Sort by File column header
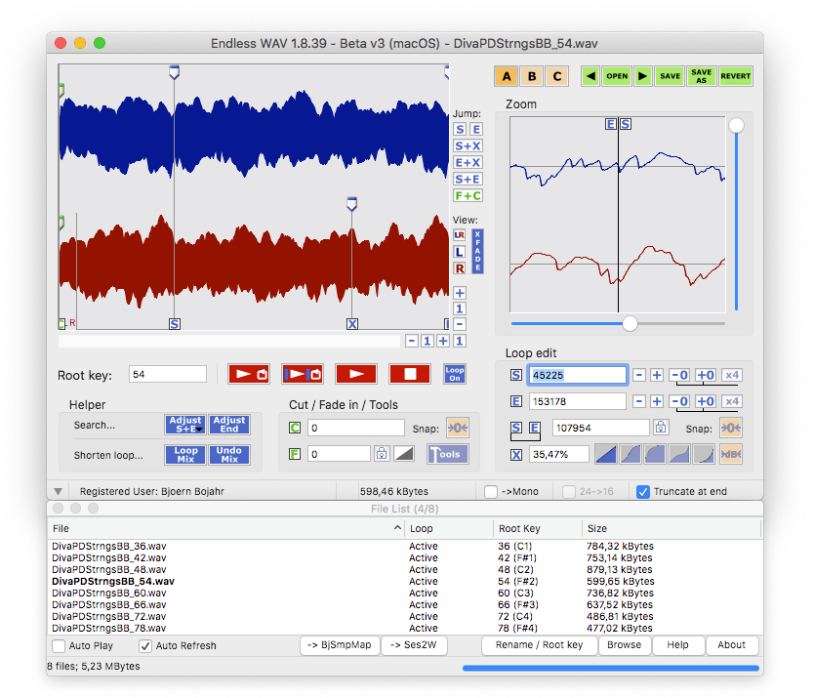This screenshot has height=698, width=814. [x=226, y=528]
